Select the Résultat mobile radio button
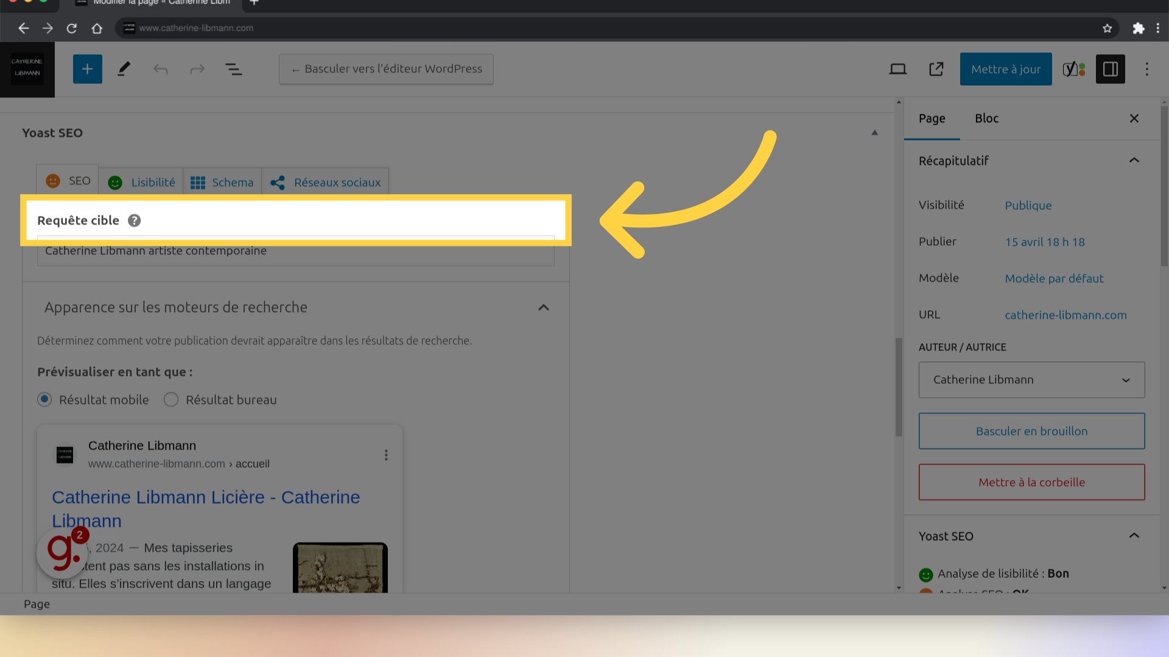The width and height of the screenshot is (1169, 657). 44,400
